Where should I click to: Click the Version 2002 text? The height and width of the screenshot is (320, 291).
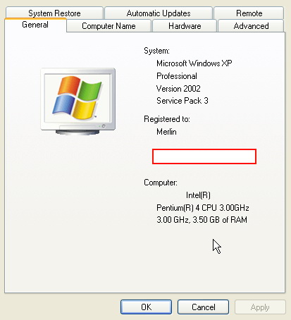pos(178,89)
